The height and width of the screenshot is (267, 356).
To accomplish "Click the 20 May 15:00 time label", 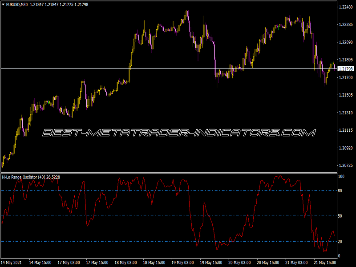I will click(268, 263).
